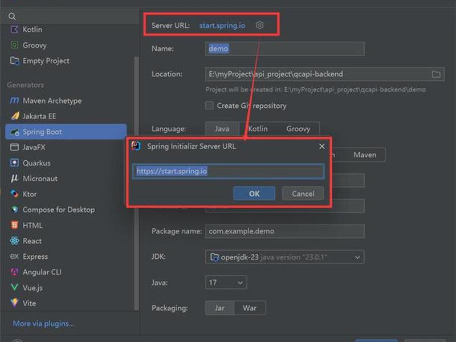Select the Angular CLI generator icon
The height and width of the screenshot is (342, 456).
(x=14, y=272)
